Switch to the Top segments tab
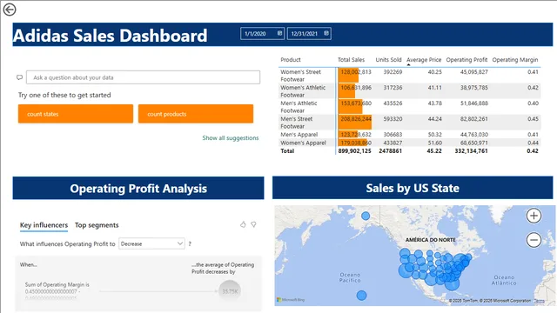Viewport: 557px width, 313px height. coord(97,225)
